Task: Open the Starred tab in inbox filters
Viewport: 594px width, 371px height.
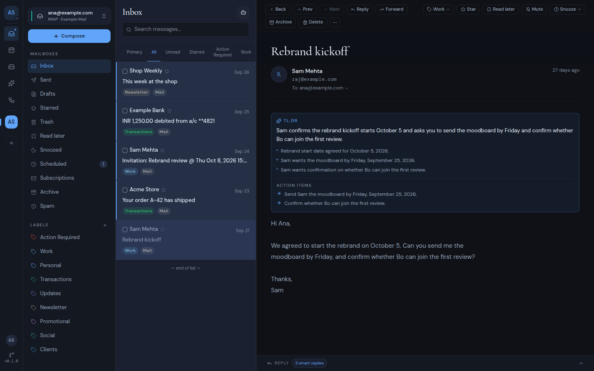Action: tap(197, 52)
